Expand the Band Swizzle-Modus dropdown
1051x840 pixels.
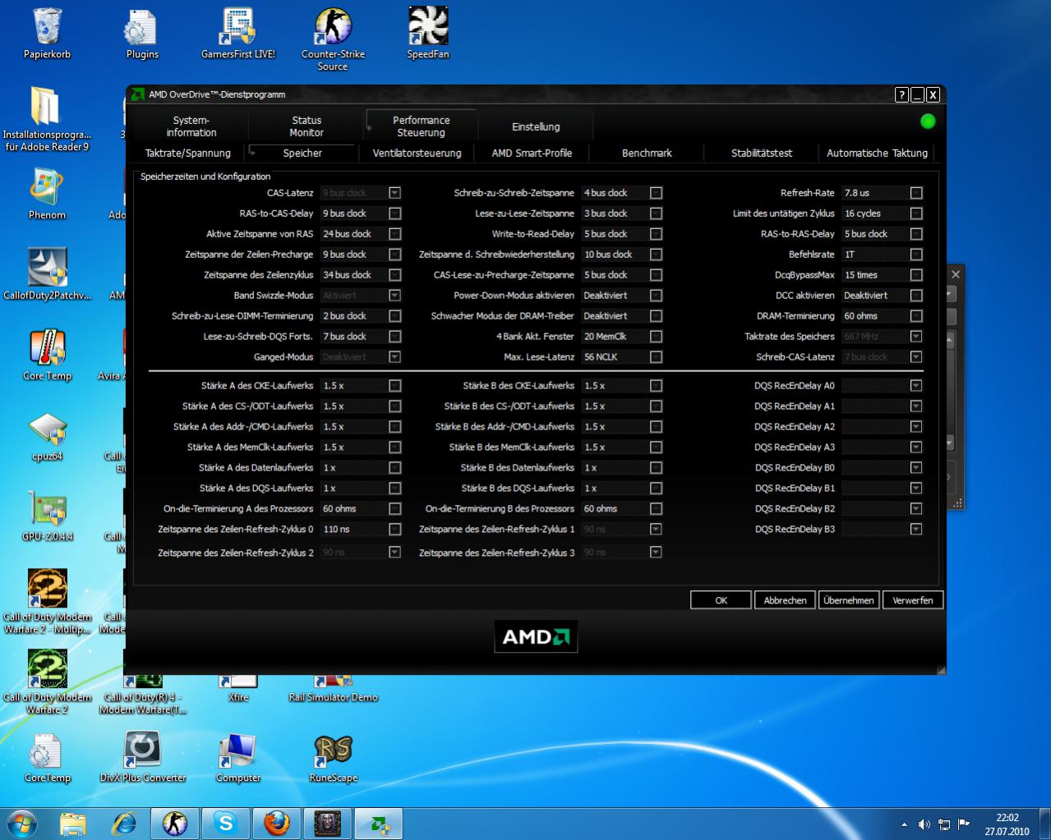click(x=394, y=296)
